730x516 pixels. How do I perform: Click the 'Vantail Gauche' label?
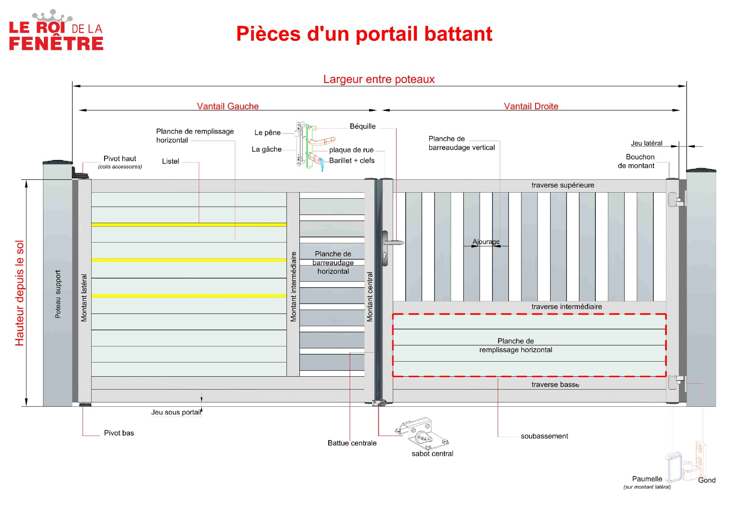pos(228,106)
